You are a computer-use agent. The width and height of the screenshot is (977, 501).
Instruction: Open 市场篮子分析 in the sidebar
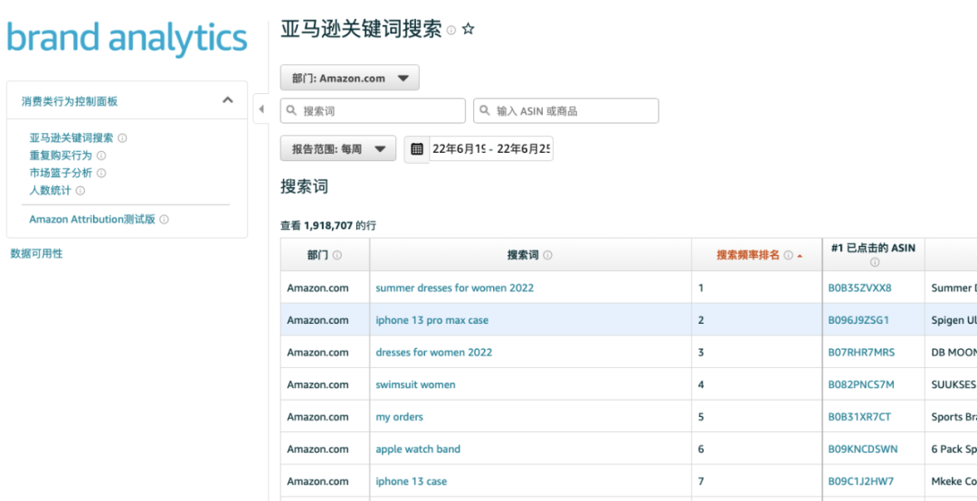(61, 173)
